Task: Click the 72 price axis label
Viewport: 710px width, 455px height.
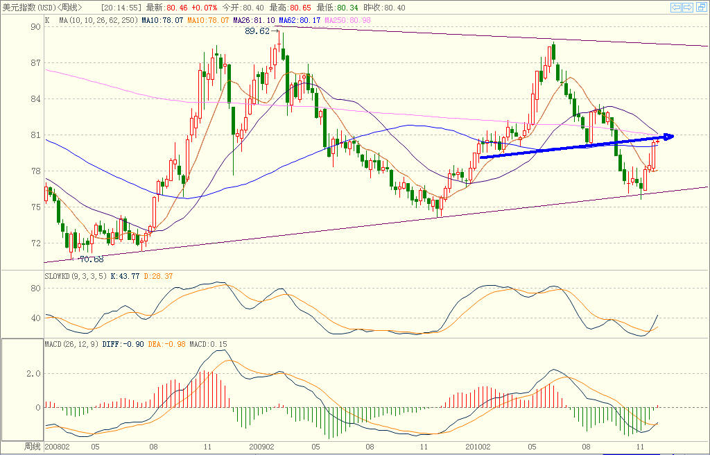Action: pos(36,243)
